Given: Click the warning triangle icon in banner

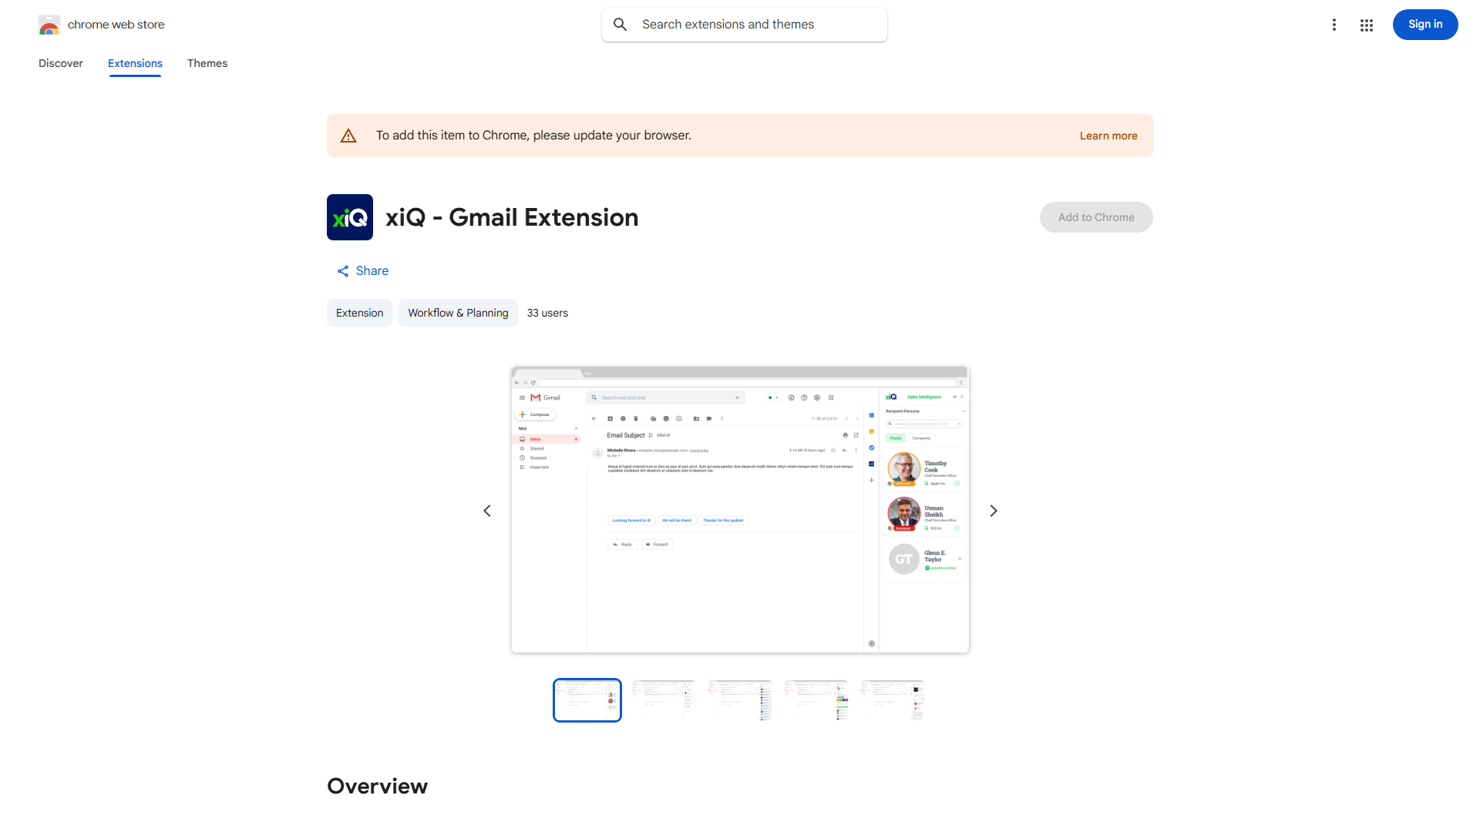Looking at the screenshot, I should pyautogui.click(x=348, y=136).
